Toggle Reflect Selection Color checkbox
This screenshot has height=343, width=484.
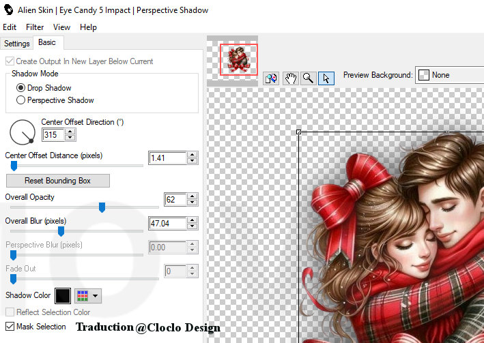10,312
